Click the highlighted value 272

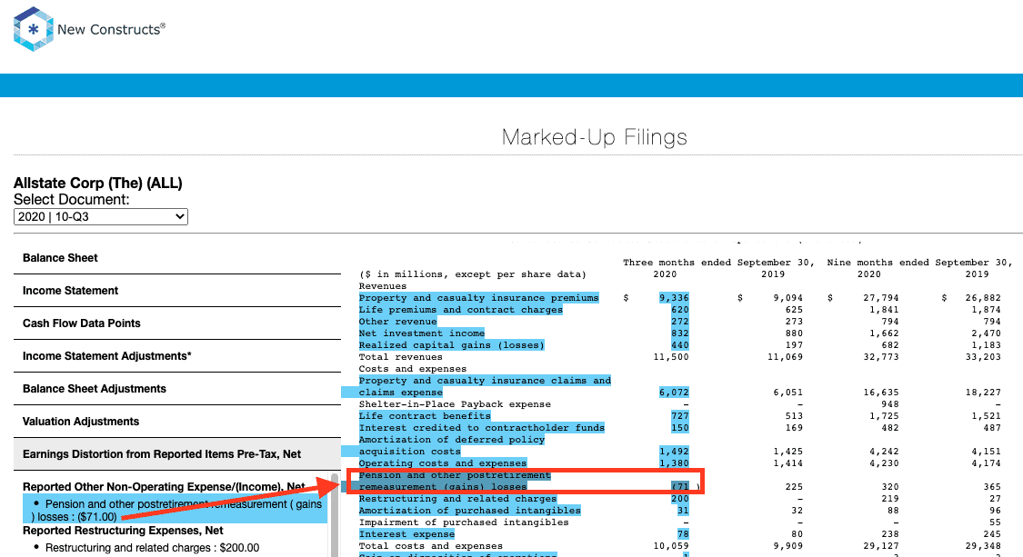[680, 322]
